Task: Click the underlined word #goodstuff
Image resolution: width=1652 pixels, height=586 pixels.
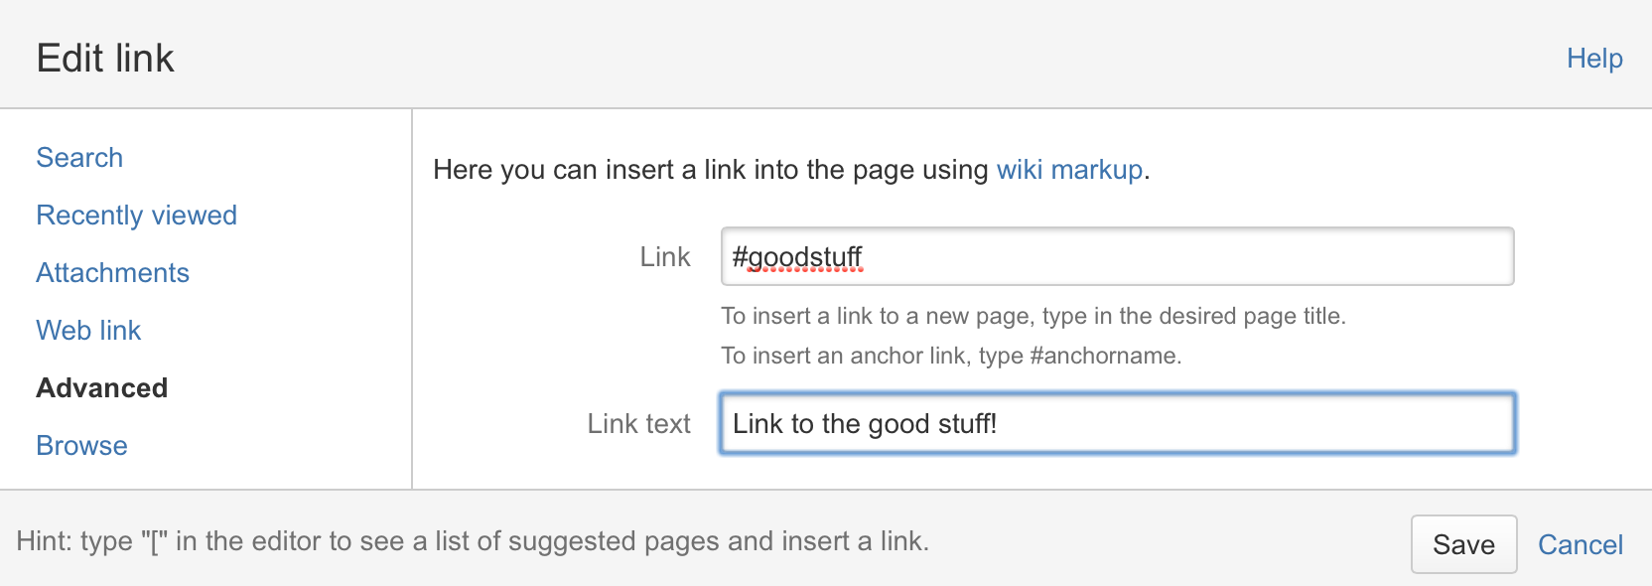Action: tap(797, 258)
